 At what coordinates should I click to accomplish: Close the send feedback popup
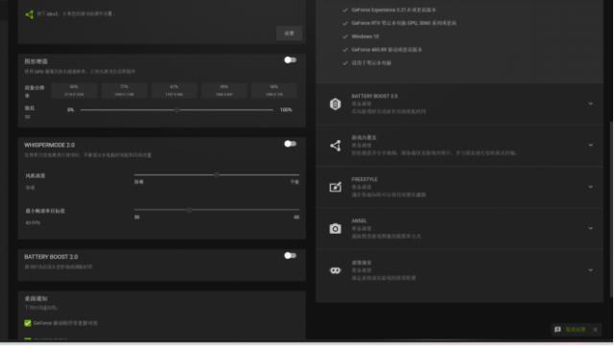595,330
